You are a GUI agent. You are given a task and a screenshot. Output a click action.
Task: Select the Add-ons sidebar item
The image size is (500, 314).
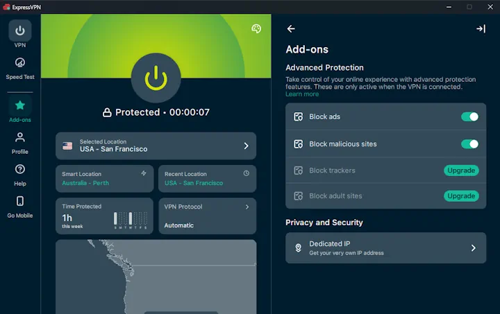[x=19, y=110]
